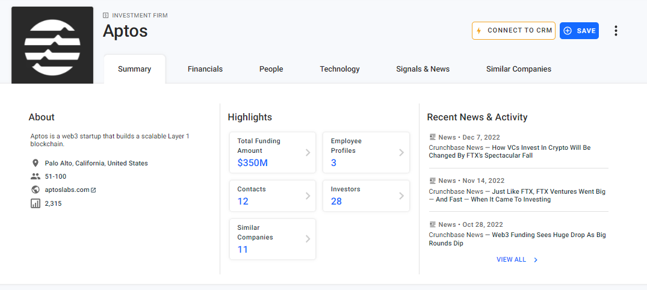Screen dimensions: 647x290
Task: Open the aptoslabs.com website link
Action: [x=67, y=190]
